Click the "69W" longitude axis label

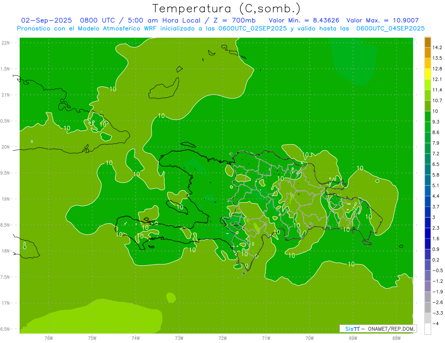[x=353, y=338]
